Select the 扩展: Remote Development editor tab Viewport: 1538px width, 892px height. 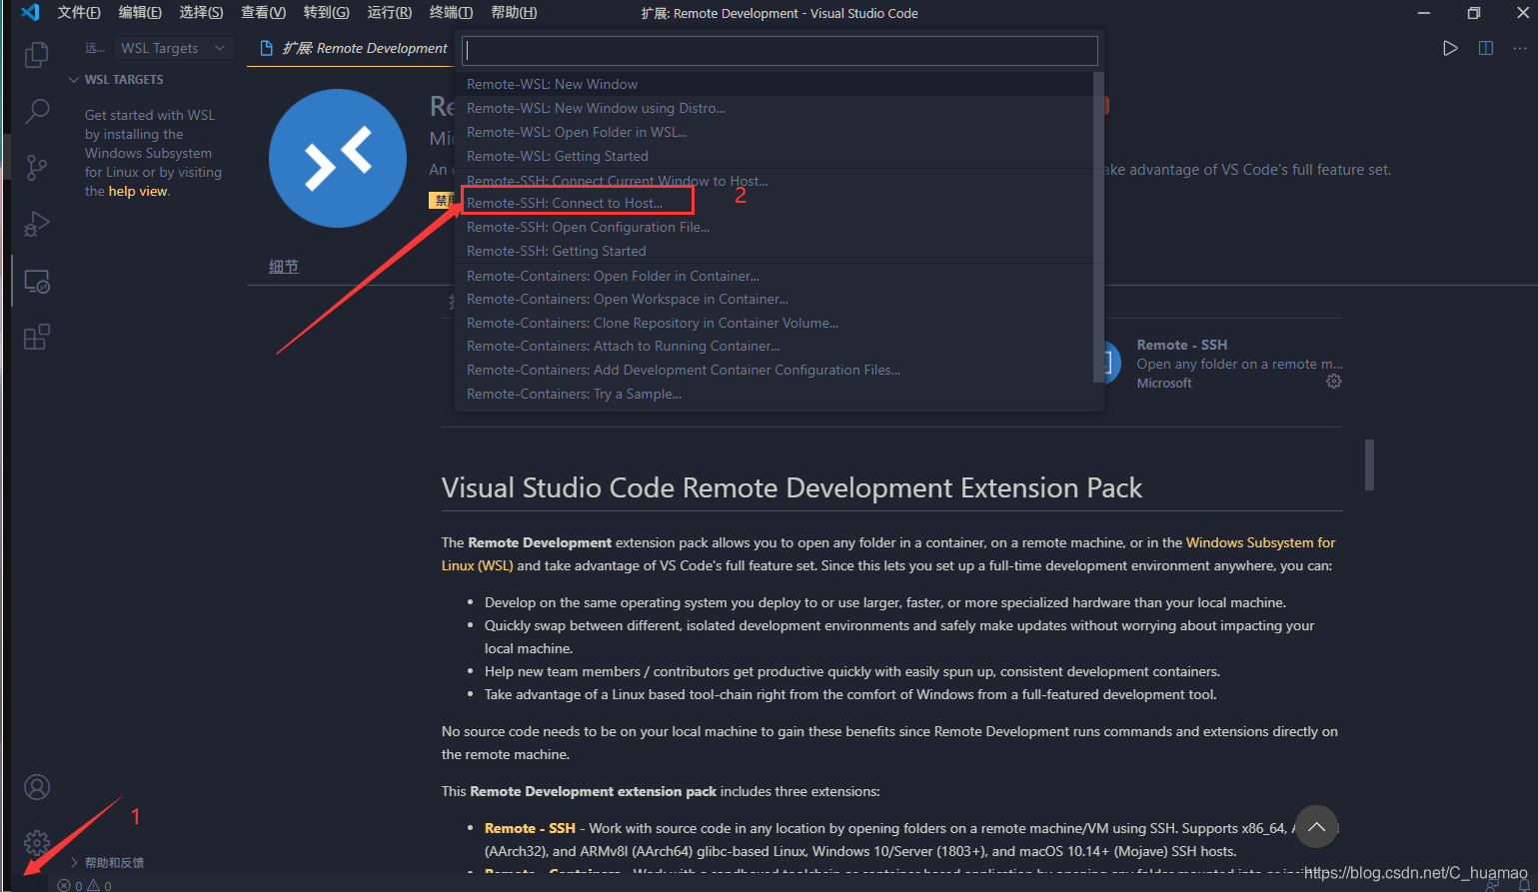(x=353, y=48)
